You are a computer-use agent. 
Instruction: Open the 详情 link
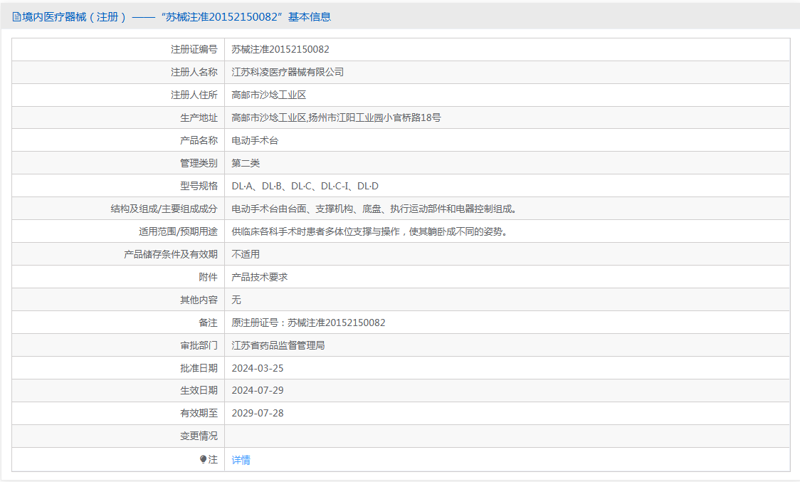click(241, 460)
